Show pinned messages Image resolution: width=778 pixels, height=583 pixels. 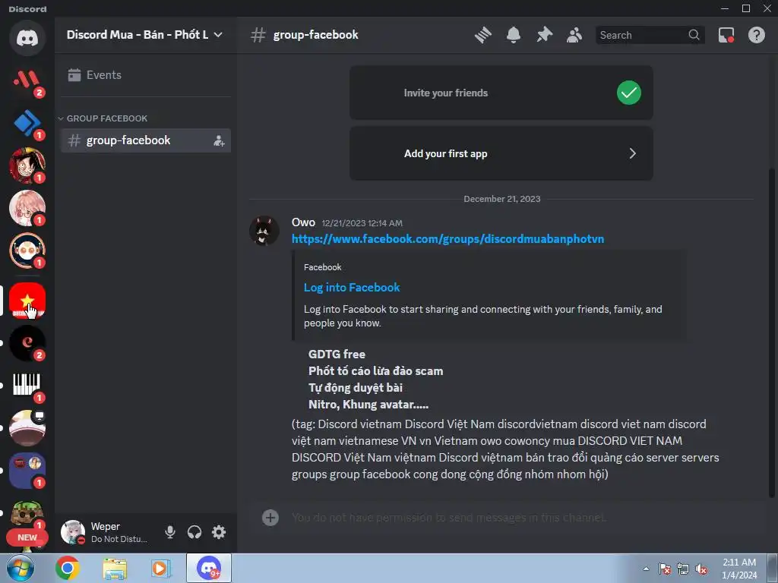[x=544, y=35]
